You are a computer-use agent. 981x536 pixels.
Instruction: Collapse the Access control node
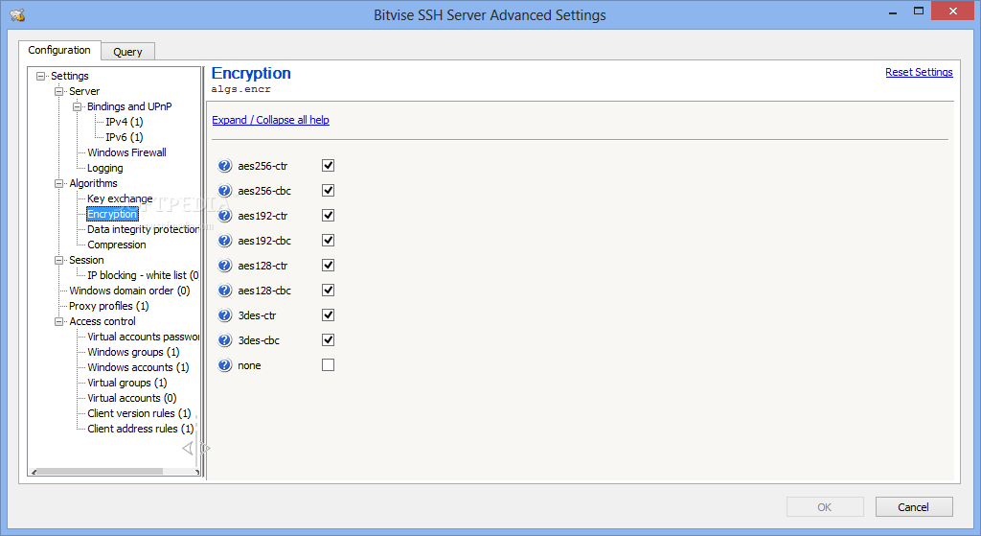tap(58, 322)
